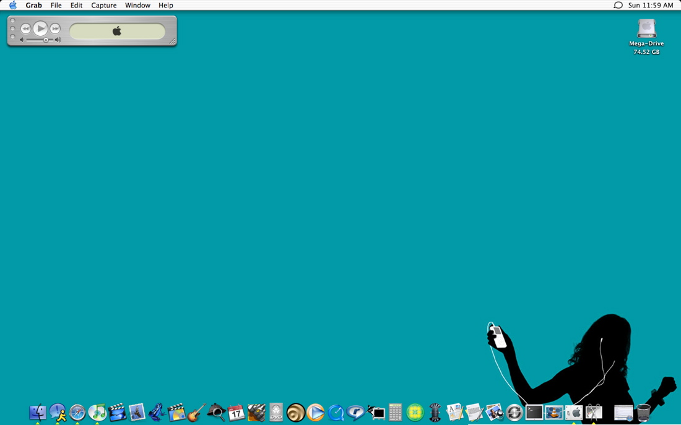The height and width of the screenshot is (425, 681).
Task: Open the Help menu
Action: (x=165, y=5)
